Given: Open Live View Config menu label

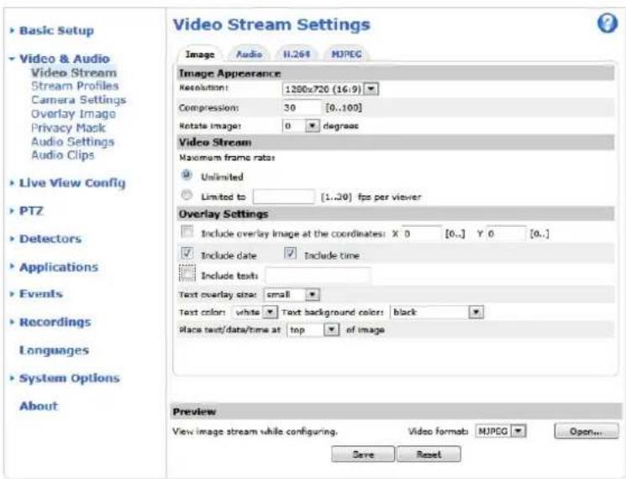Looking at the screenshot, I should pos(72,183).
